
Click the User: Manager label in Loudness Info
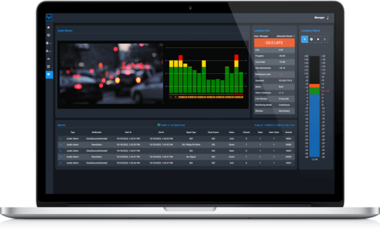261,36
